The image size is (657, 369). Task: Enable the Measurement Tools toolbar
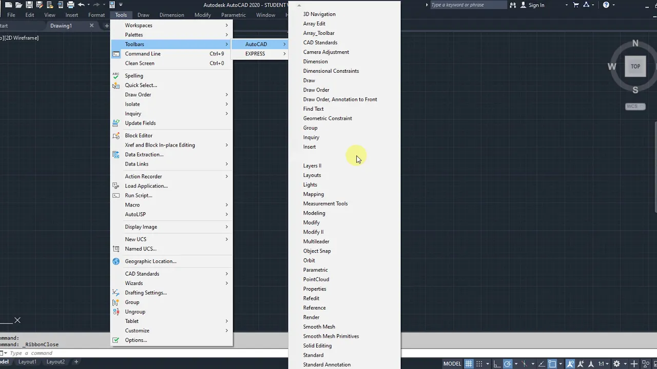(x=344, y=203)
